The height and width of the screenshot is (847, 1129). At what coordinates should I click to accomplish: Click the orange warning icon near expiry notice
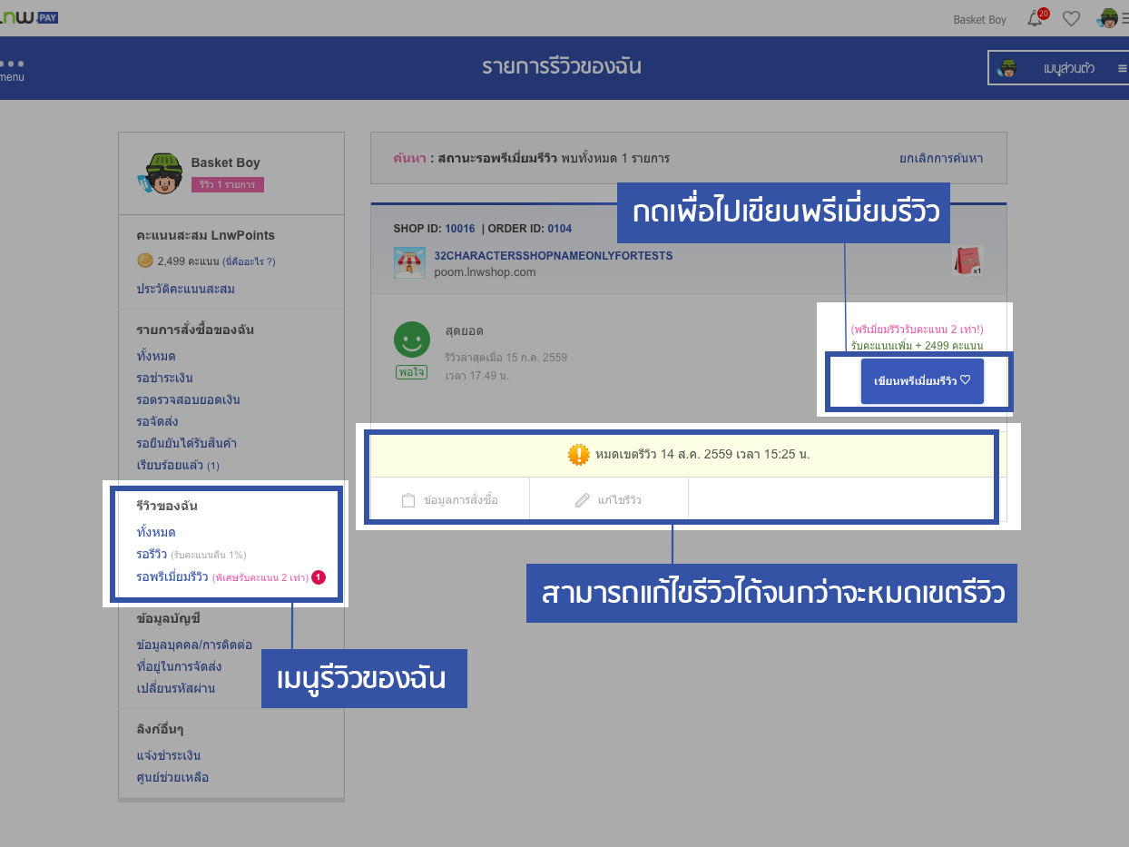click(578, 454)
